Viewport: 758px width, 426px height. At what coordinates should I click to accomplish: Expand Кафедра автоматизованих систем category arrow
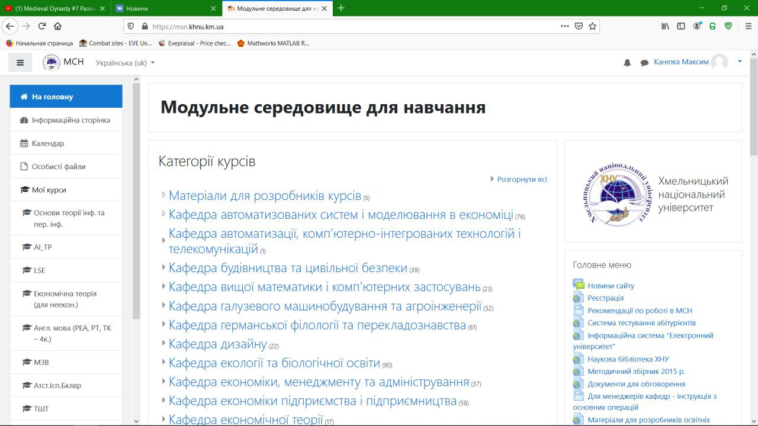coord(164,214)
